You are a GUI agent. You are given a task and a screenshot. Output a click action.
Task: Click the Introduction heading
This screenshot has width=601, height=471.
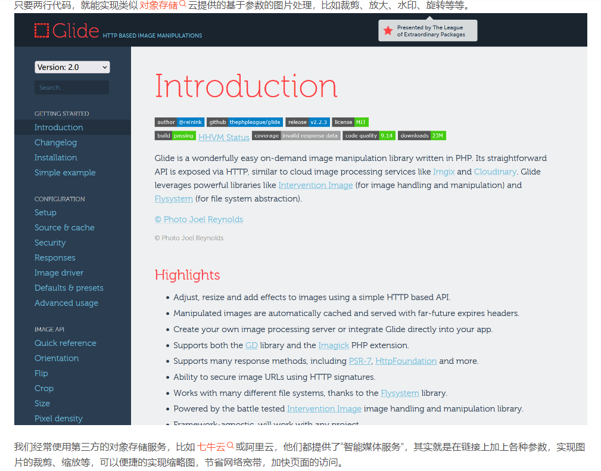coord(246,86)
